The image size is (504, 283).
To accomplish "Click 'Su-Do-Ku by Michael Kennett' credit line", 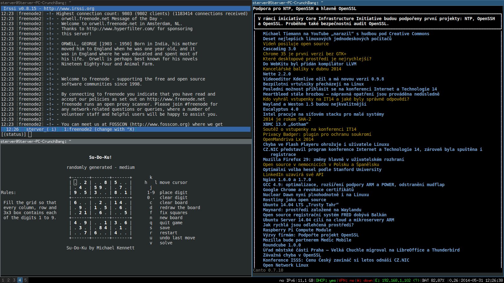I will point(100,248).
